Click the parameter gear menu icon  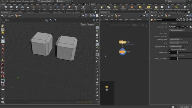pyautogui.click(x=177, y=19)
